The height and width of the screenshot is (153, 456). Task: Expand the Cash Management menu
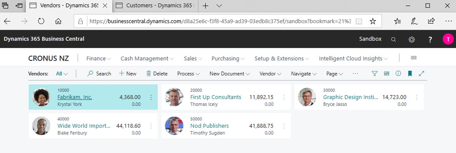click(147, 58)
